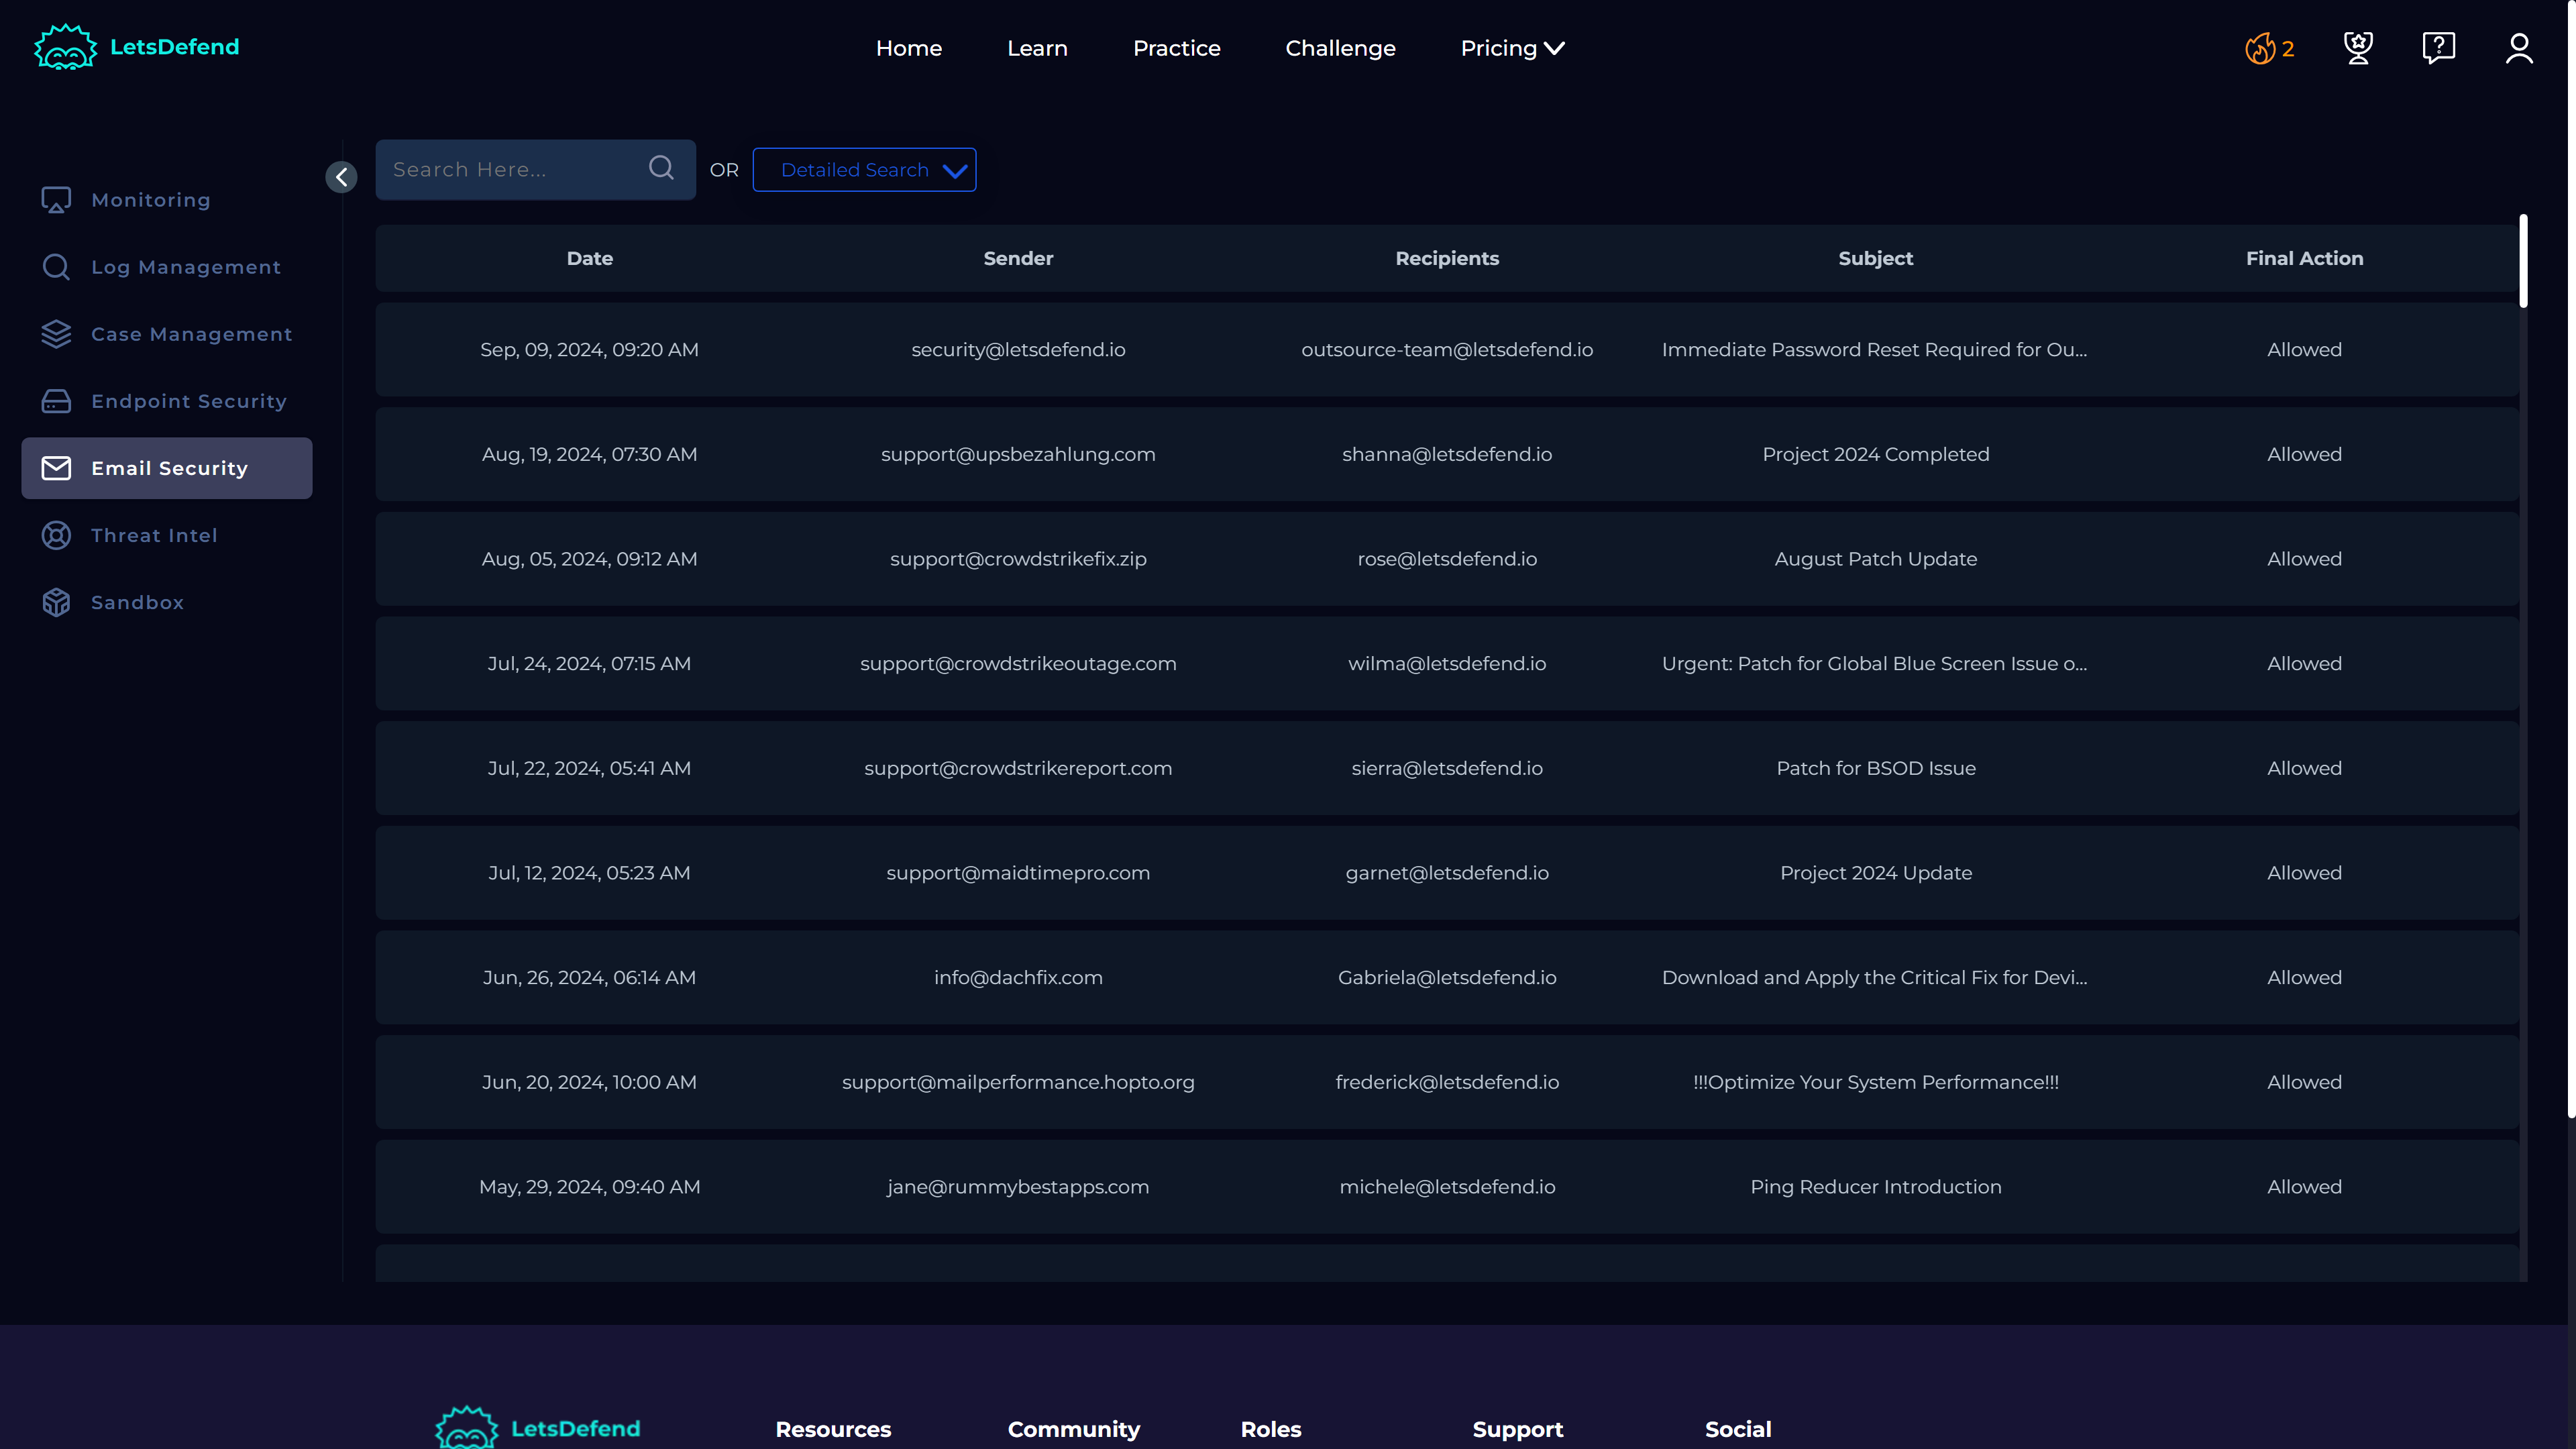Open the Help/question mark icon
Image resolution: width=2576 pixels, height=1449 pixels.
[x=2438, y=48]
